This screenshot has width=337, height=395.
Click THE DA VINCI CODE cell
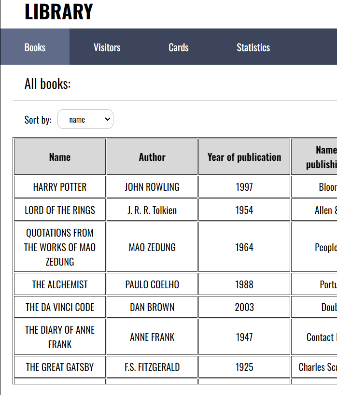point(60,307)
